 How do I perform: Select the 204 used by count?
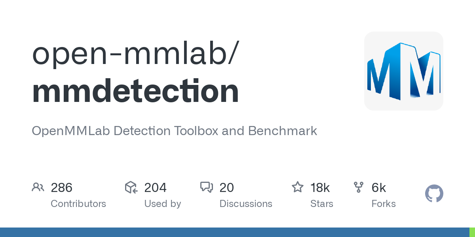(155, 188)
